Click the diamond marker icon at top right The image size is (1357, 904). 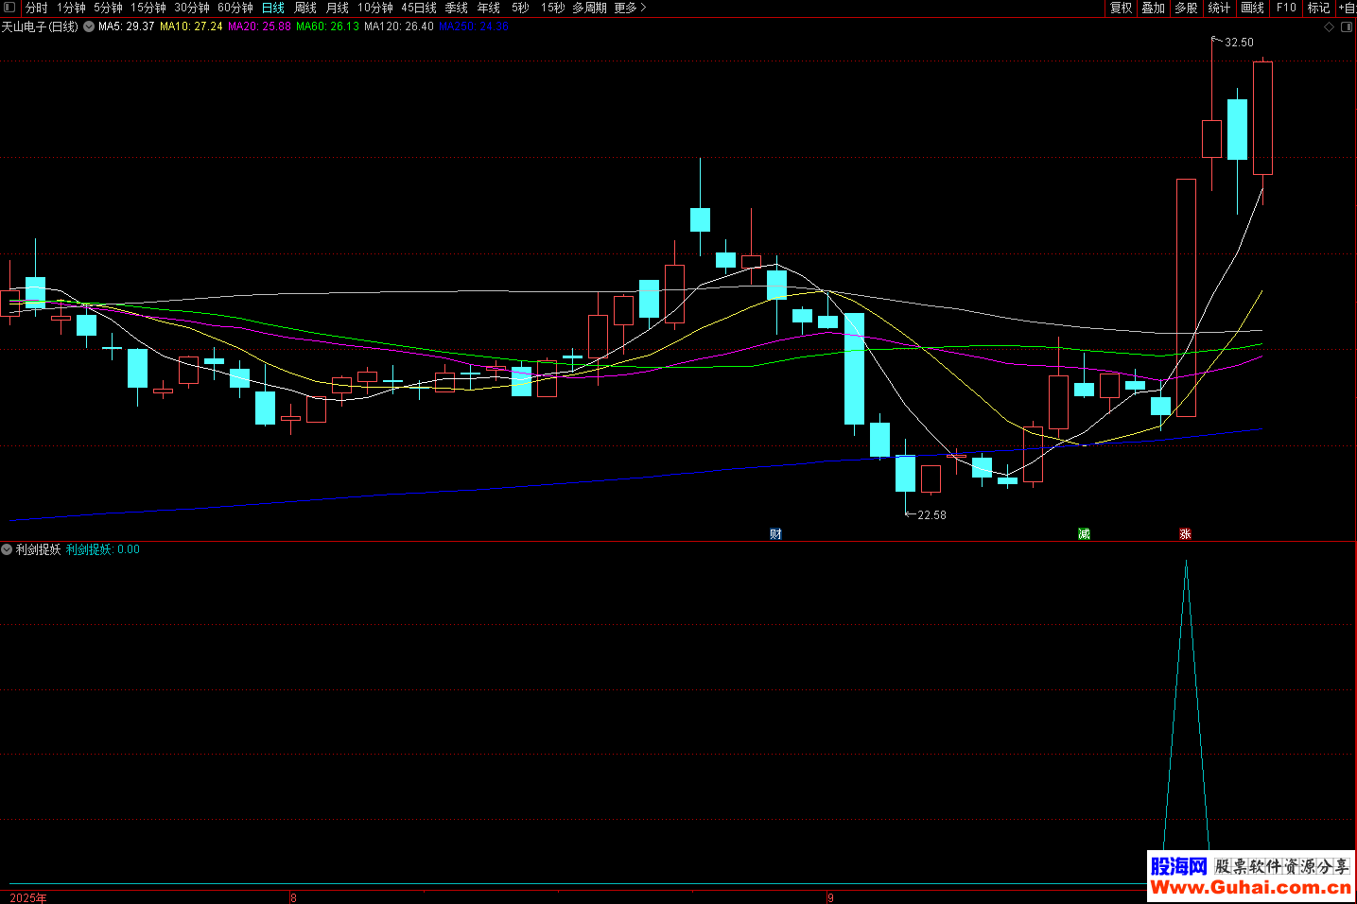(x=1329, y=27)
